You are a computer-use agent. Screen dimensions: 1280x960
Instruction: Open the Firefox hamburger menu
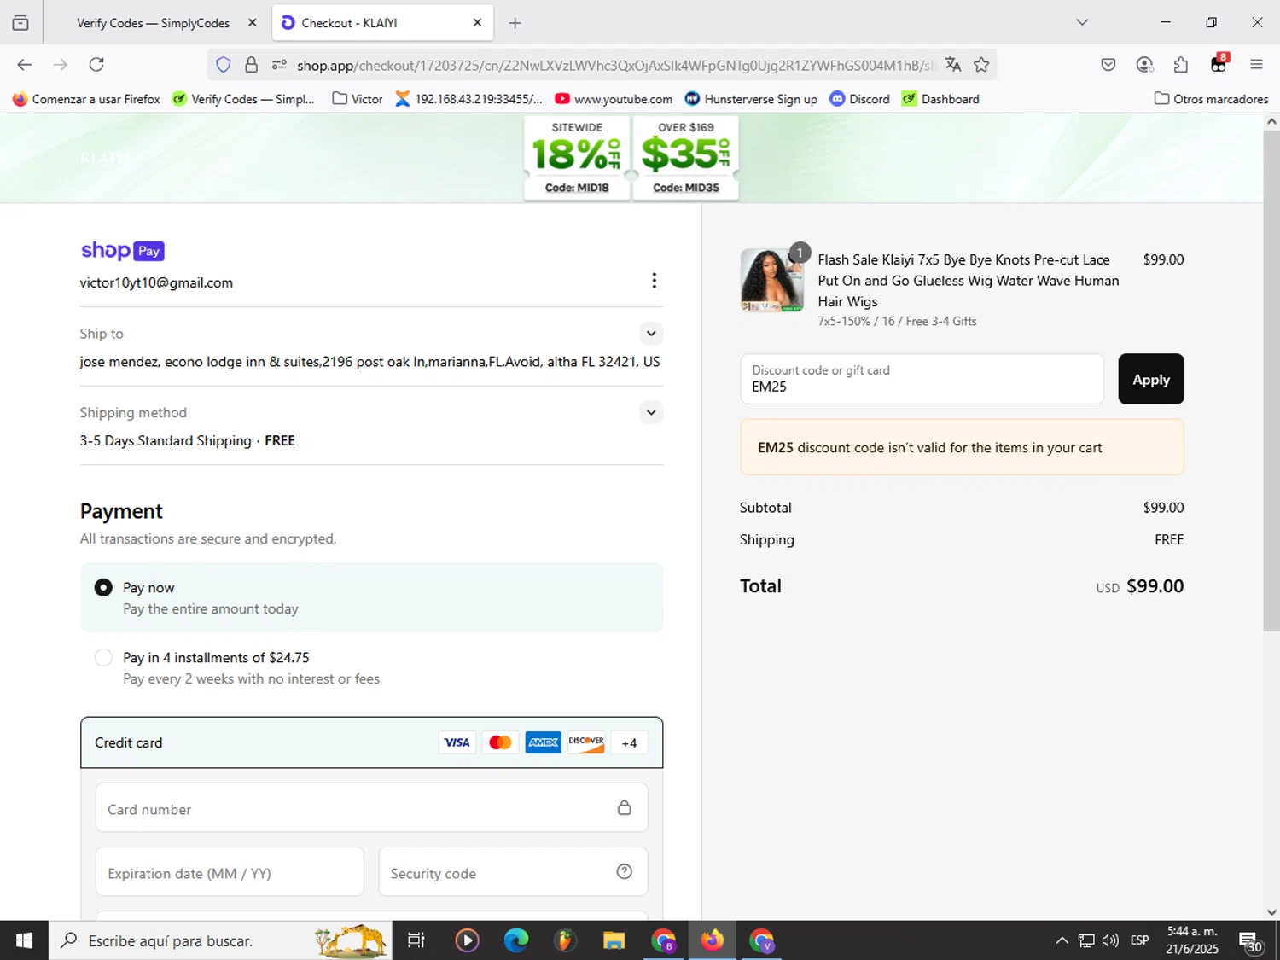coord(1256,65)
